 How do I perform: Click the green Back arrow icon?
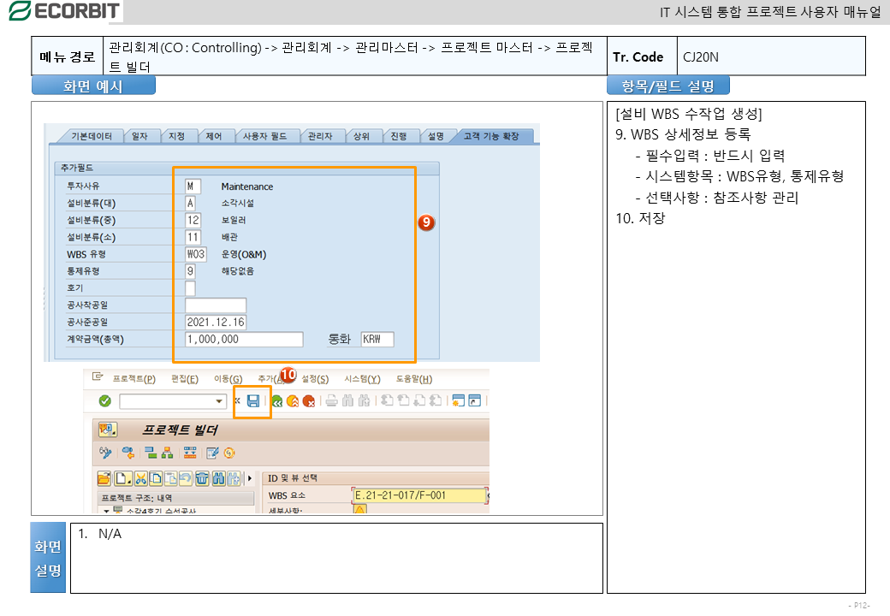[277, 401]
